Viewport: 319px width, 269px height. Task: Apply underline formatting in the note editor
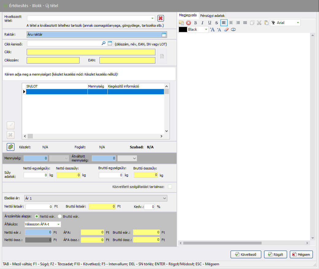(210, 23)
